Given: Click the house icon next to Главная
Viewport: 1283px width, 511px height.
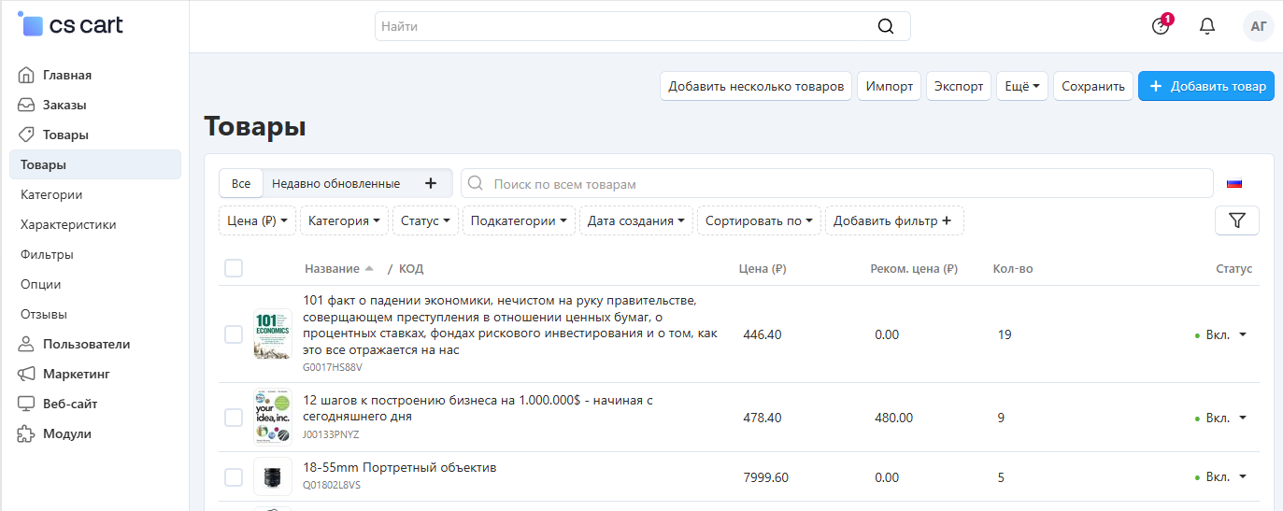Looking at the screenshot, I should tap(26, 75).
